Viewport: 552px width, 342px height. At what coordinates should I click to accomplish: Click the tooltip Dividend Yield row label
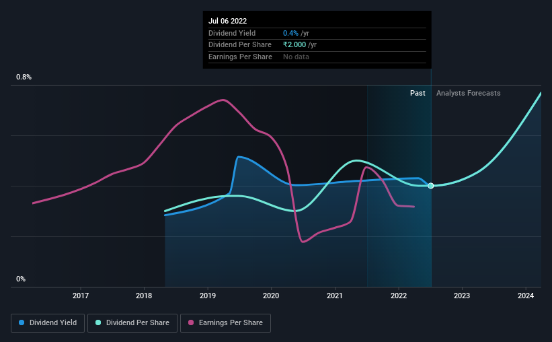232,33
